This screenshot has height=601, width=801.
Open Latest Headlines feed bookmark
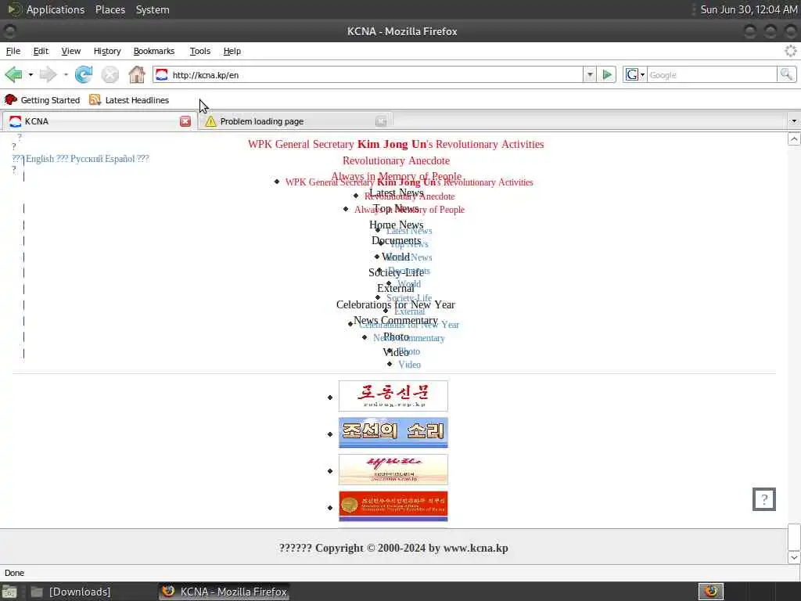point(129,99)
